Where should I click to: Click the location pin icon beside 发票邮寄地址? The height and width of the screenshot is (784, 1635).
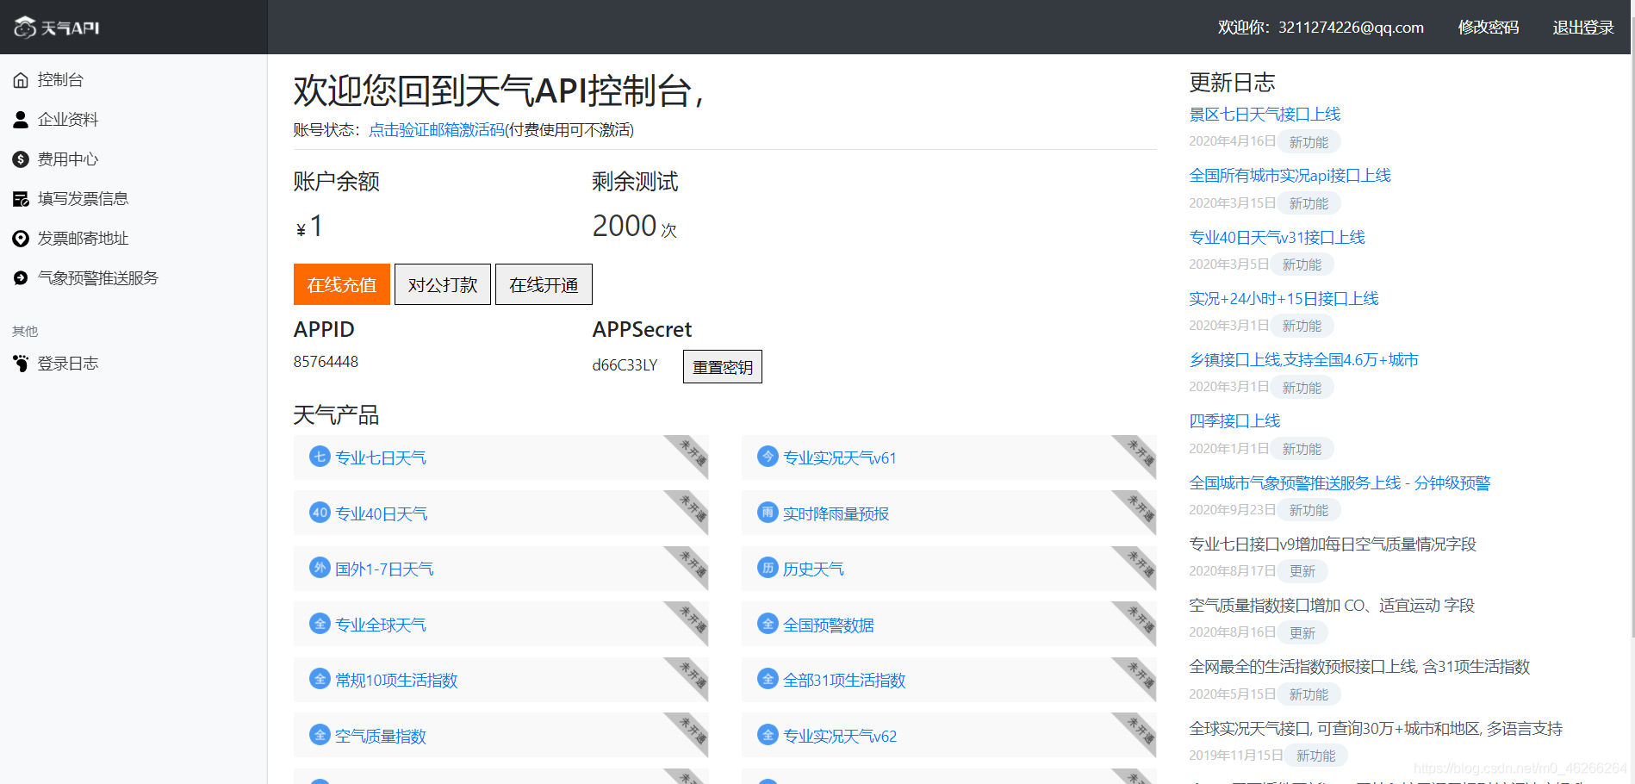pos(21,239)
